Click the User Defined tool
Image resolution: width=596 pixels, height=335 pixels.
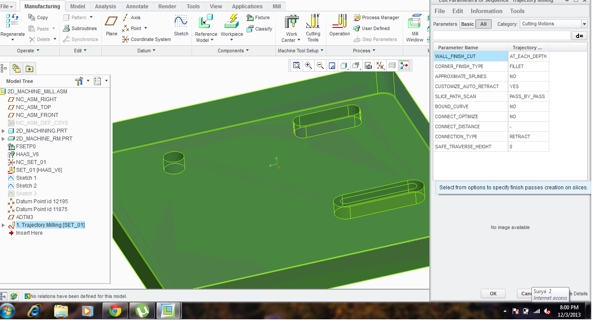(x=372, y=28)
